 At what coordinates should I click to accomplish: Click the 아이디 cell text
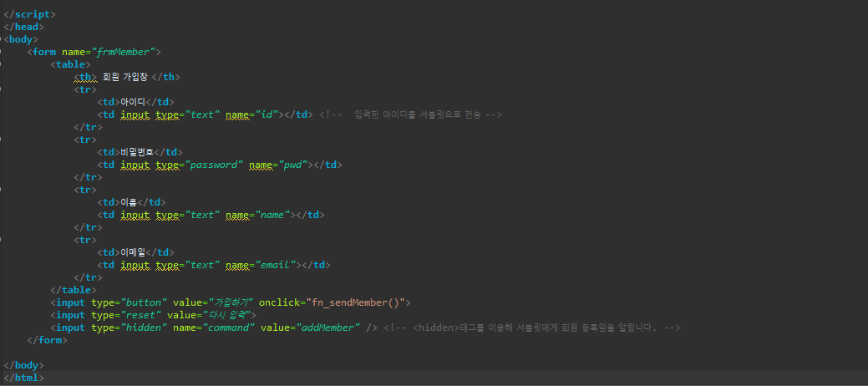click(134, 102)
